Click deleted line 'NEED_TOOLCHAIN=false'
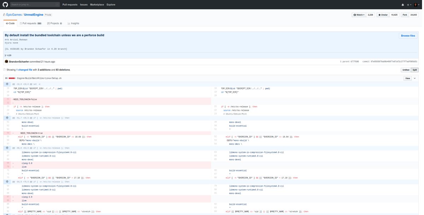 (x=25, y=99)
